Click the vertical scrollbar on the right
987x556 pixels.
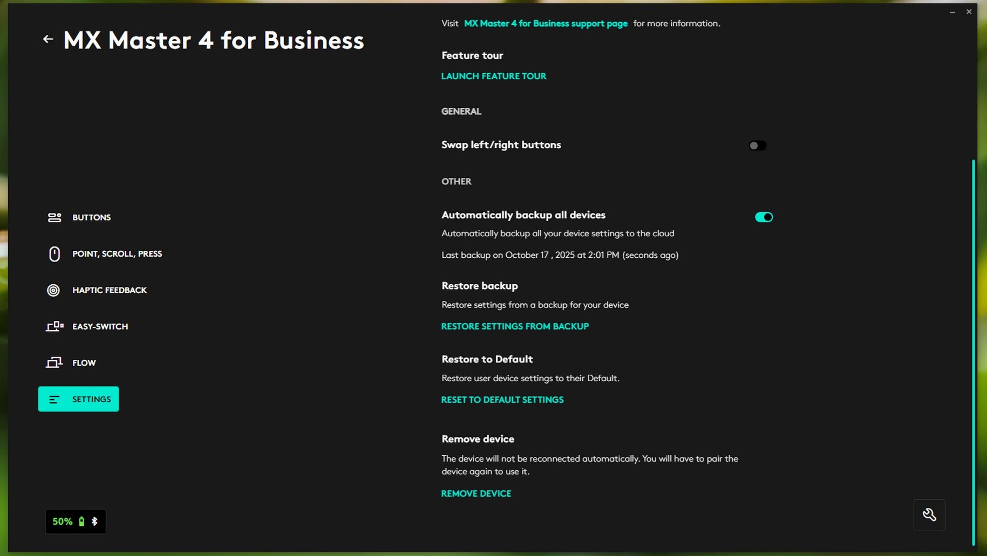974,351
